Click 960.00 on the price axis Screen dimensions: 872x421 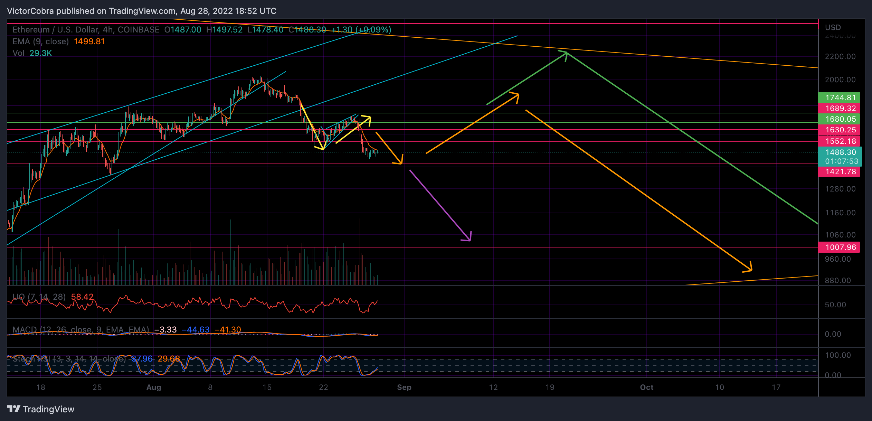tap(838, 259)
